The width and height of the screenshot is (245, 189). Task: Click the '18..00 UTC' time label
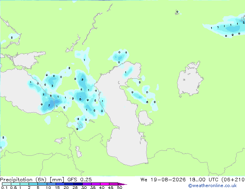[204, 180]
